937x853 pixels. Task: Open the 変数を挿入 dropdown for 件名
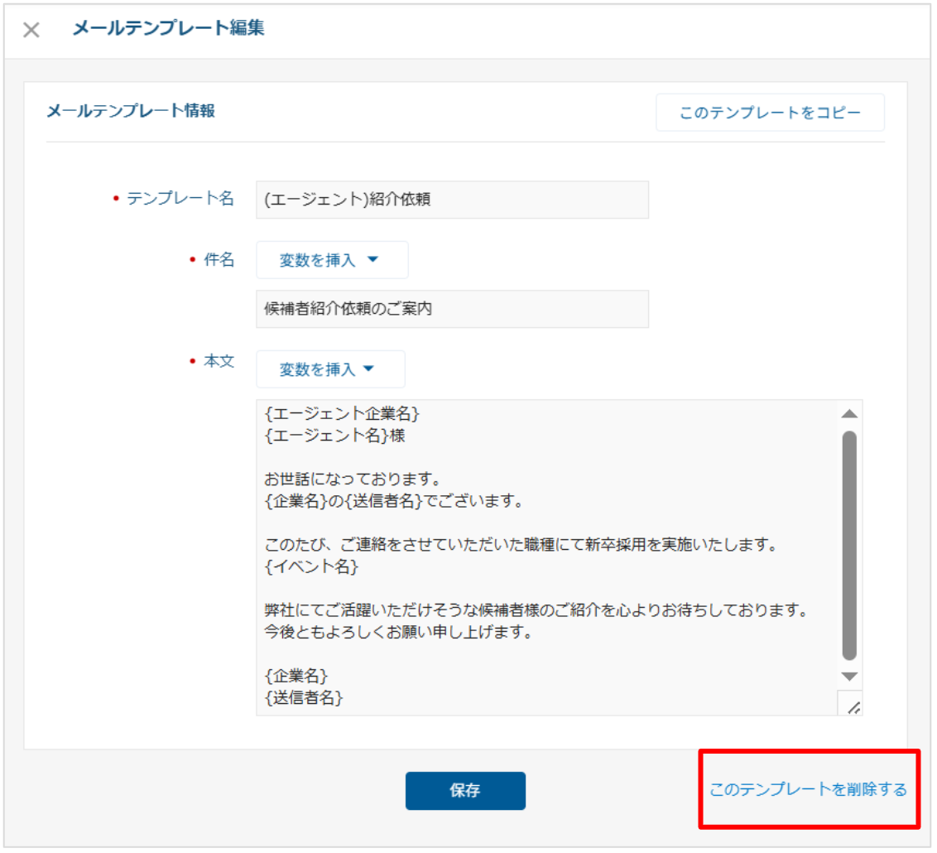331,260
